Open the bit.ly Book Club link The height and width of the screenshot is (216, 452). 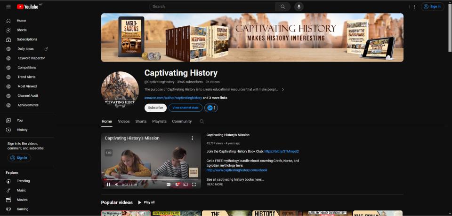coord(282,151)
